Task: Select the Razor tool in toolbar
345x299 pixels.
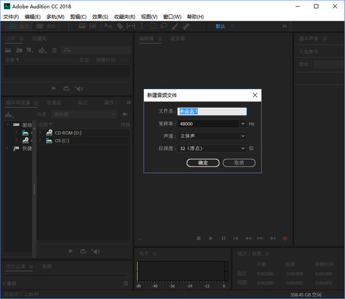Action: (120, 27)
